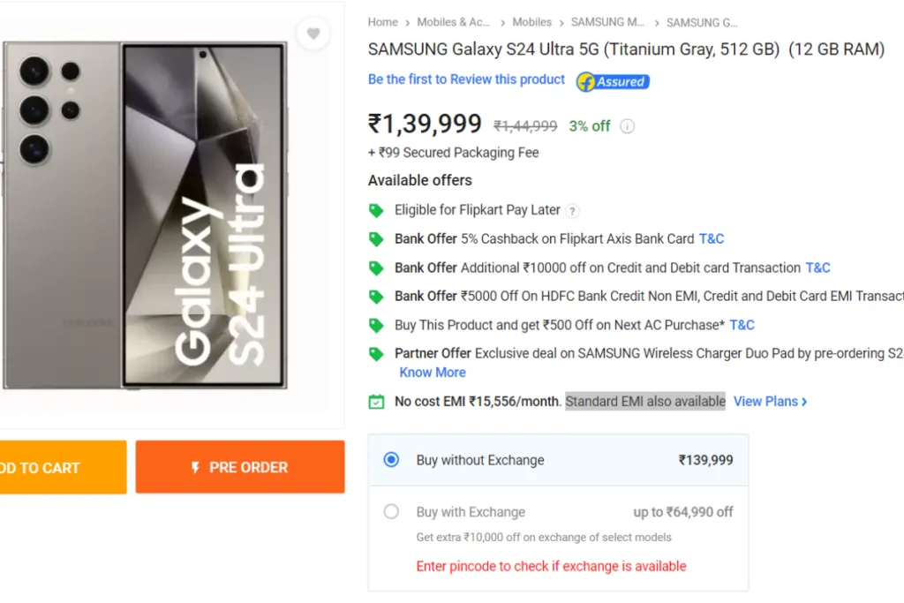Click the green tag icon beside Partner Offer
The width and height of the screenshot is (904, 603).
click(x=376, y=354)
